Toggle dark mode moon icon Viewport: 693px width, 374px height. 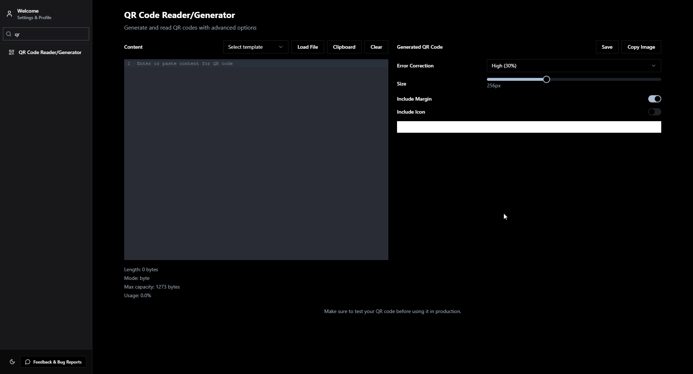point(12,362)
